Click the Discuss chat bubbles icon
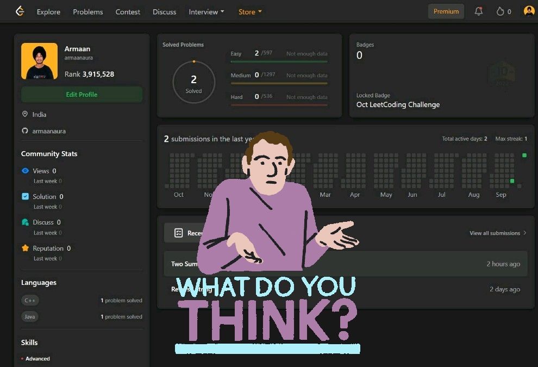Image resolution: width=538 pixels, height=367 pixels. (25, 222)
